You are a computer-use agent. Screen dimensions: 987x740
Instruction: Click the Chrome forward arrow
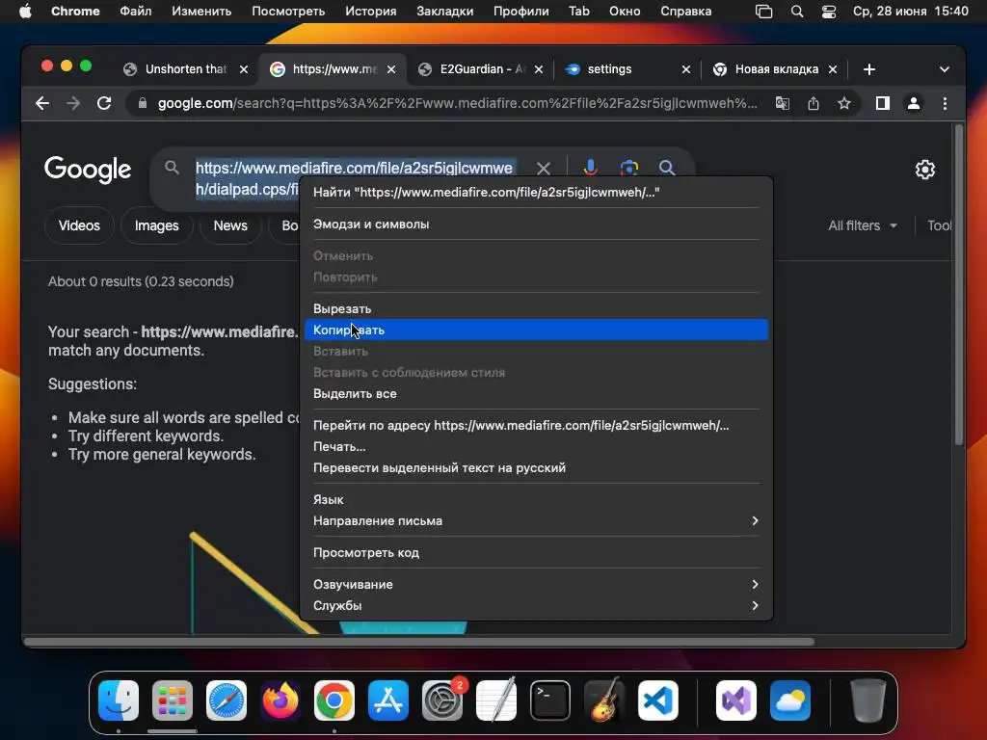[x=73, y=103]
